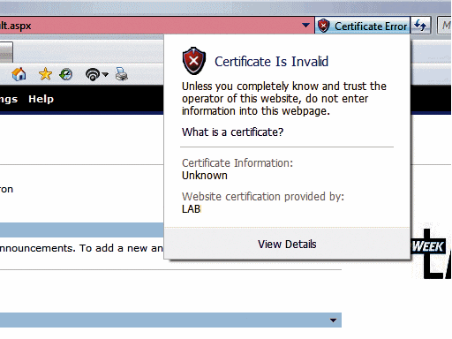Click the 'Unknown' certificate information text

click(205, 176)
